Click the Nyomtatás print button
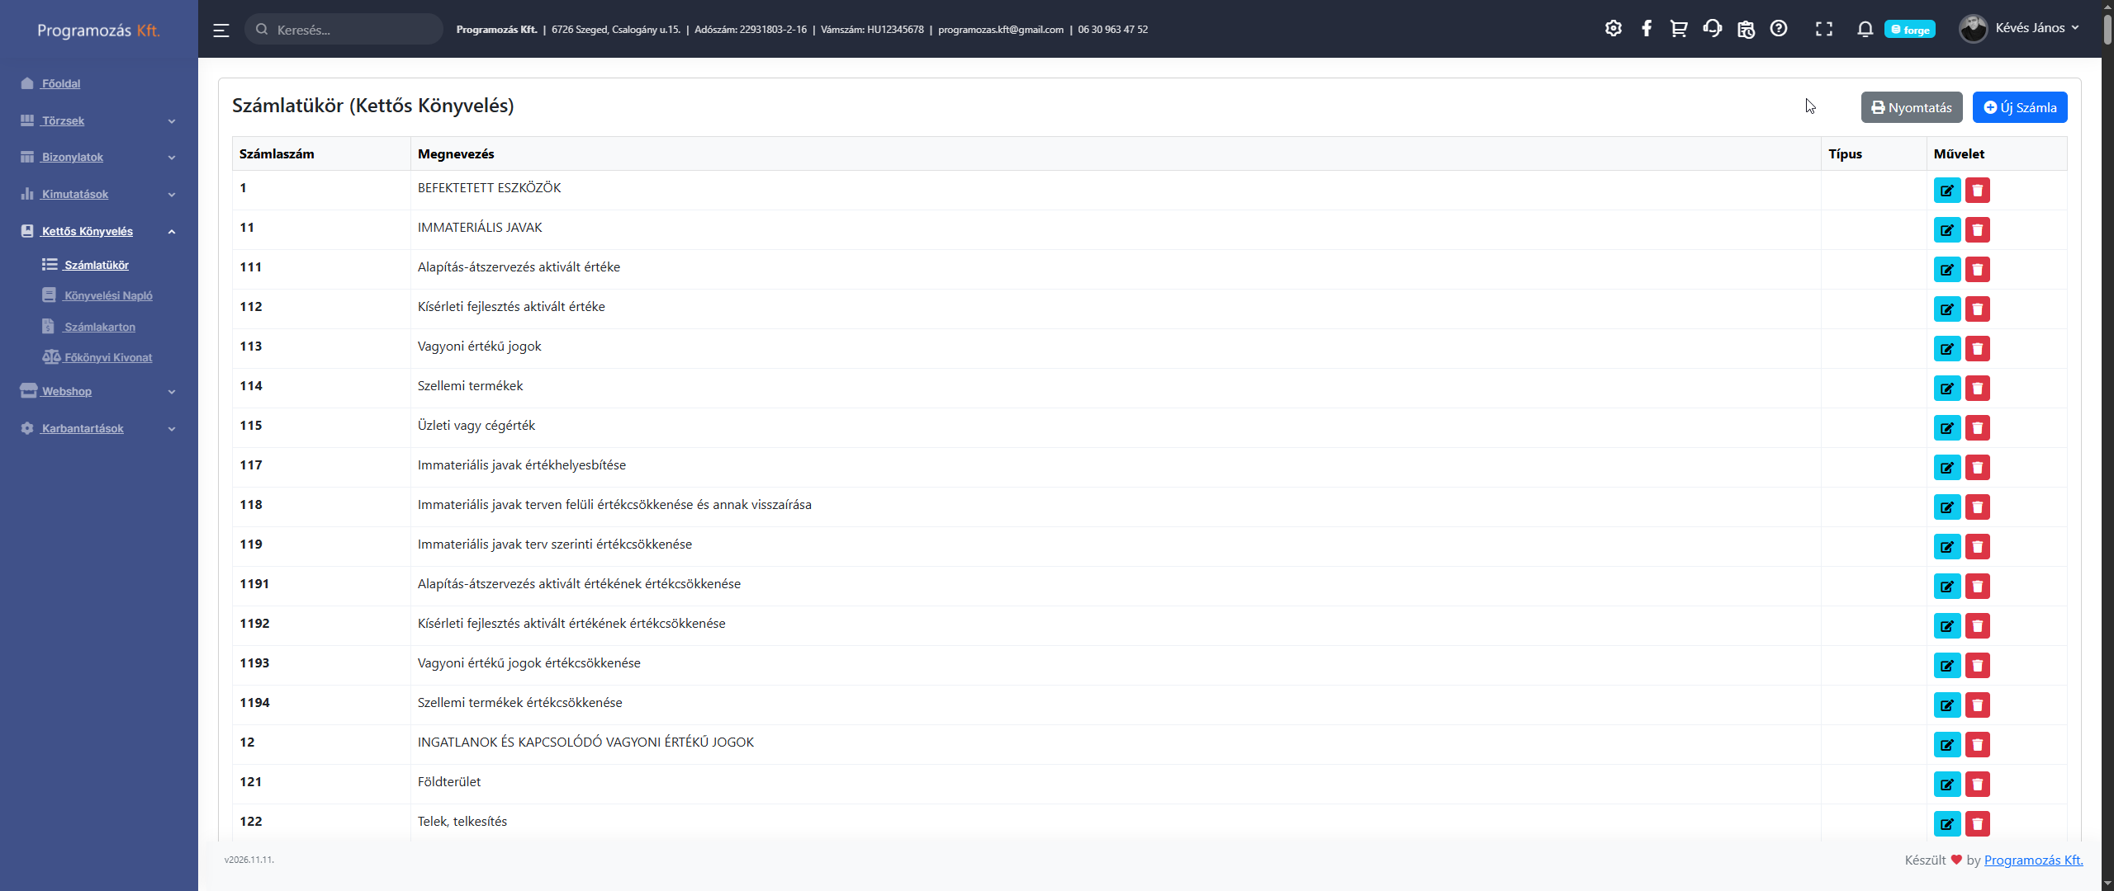The height and width of the screenshot is (891, 2114). point(1911,107)
